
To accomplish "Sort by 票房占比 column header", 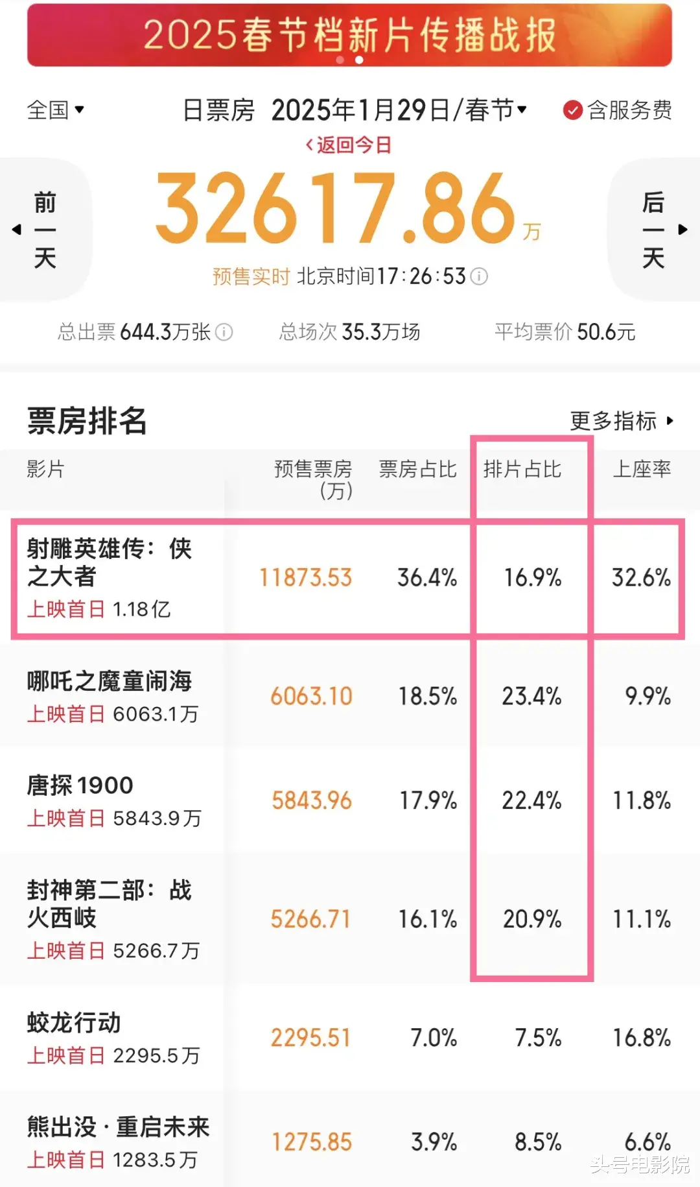I will 418,469.
